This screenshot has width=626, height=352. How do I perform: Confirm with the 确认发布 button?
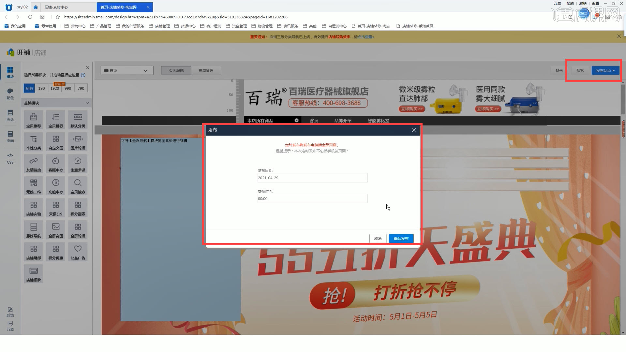coord(401,239)
